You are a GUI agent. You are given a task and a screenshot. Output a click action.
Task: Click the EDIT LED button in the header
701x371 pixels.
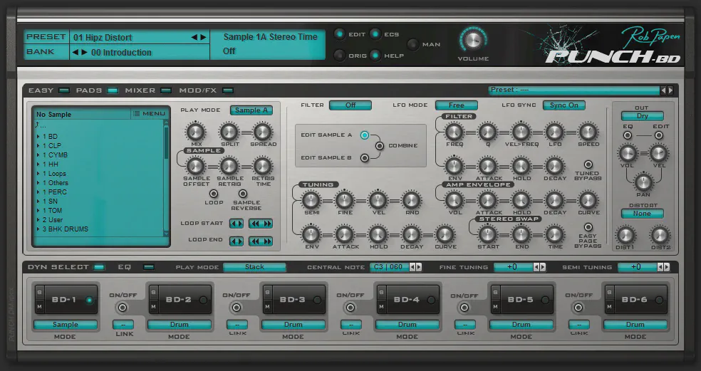pos(340,34)
